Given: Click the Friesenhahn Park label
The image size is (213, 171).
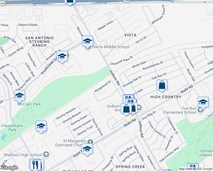Looking at the screenshot, I should point(12,128).
